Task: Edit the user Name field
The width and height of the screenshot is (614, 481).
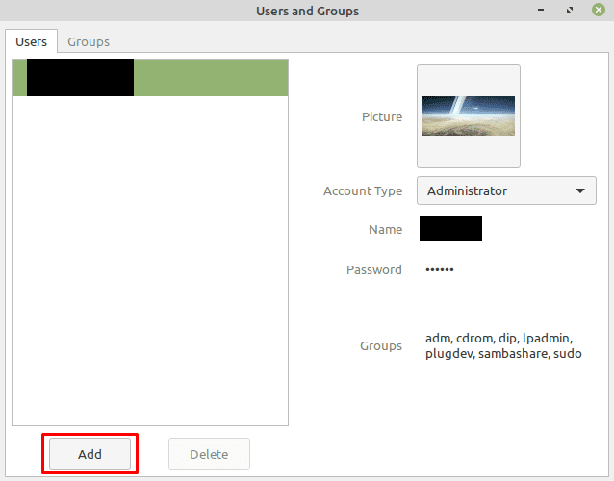Action: 450,229
